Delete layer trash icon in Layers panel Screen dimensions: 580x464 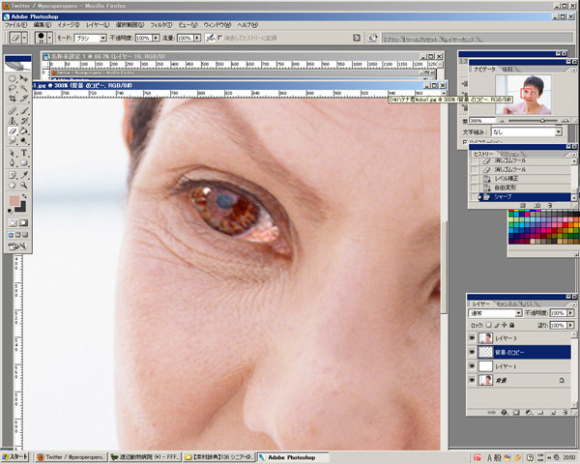[565, 412]
